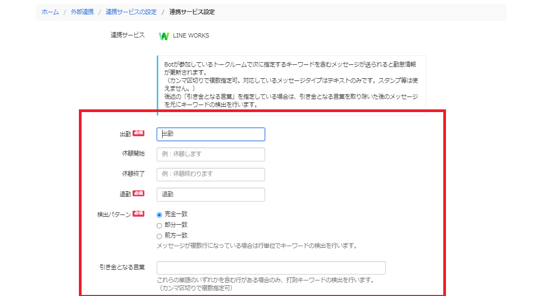
Task: Select the 完全一致 radio option
Action: pos(159,215)
